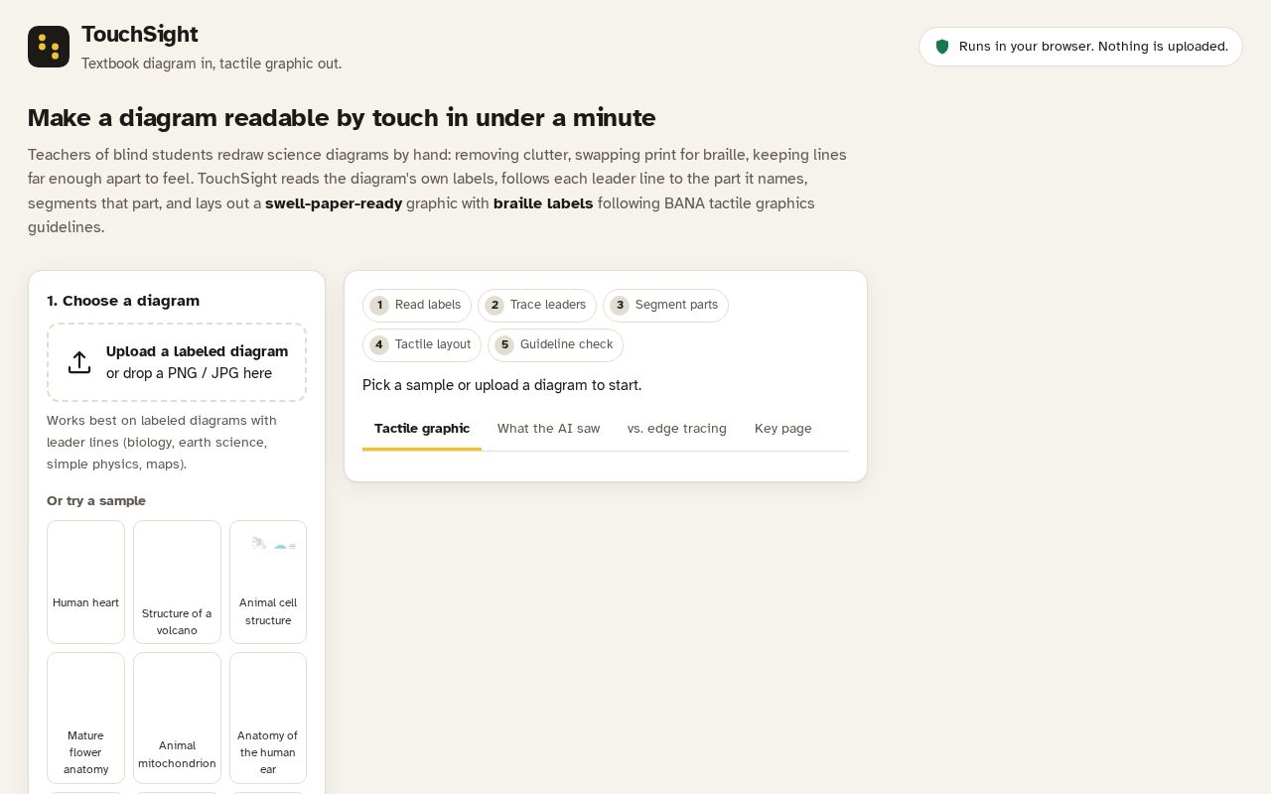Click step 5 Guideline check chip
Viewport: 1271px width, 794px height.
click(x=555, y=345)
